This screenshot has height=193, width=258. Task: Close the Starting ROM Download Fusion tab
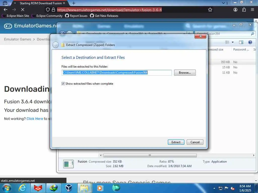pyautogui.click(x=64, y=3)
